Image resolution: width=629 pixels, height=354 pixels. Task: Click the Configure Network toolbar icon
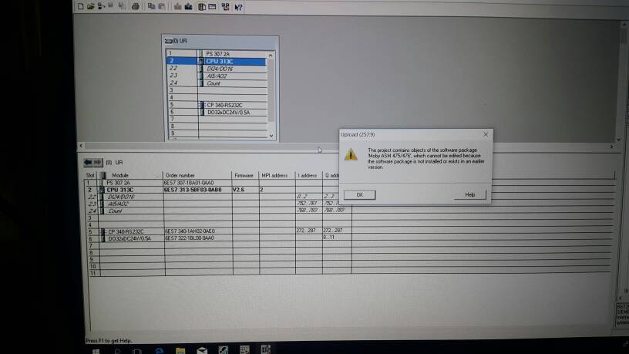coord(225,7)
